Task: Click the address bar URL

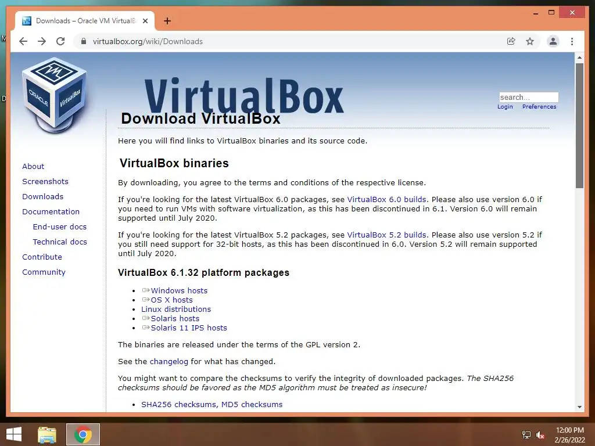Action: [148, 41]
